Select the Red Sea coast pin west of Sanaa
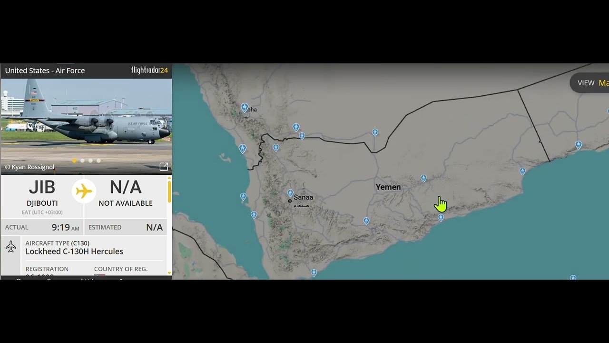609x343 pixels. click(x=243, y=196)
